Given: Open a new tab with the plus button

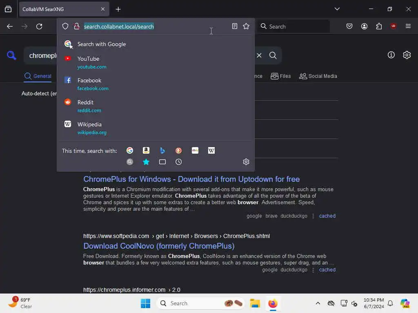Looking at the screenshot, I should point(118,9).
